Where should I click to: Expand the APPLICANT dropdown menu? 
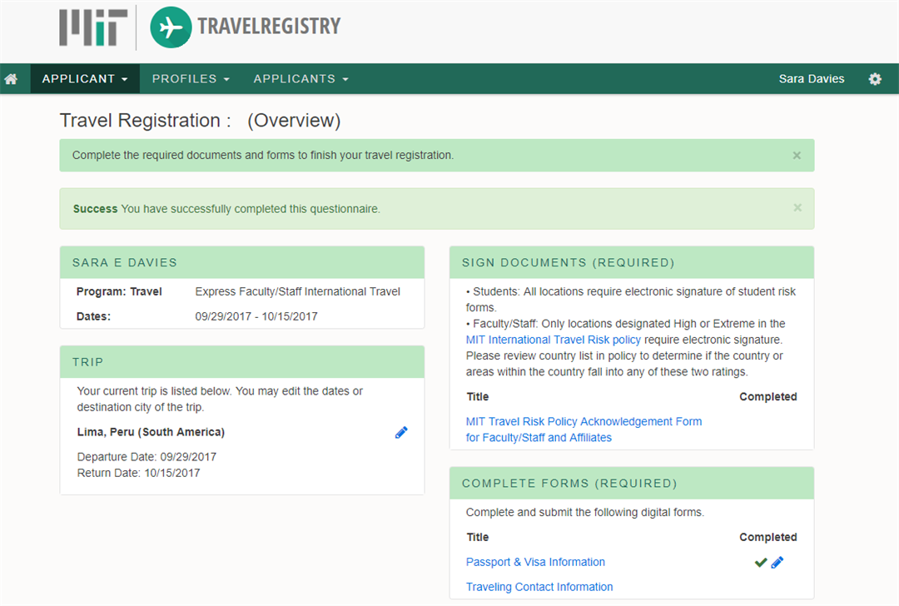[x=85, y=79]
